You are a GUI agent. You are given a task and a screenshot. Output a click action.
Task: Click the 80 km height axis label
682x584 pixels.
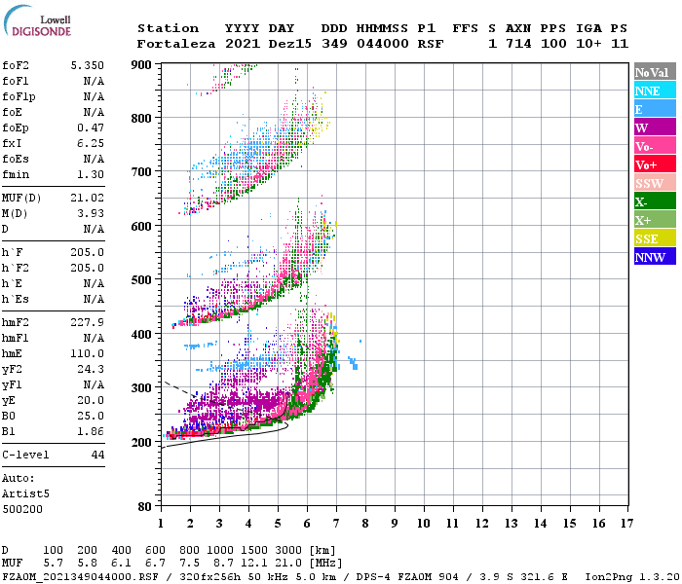[145, 507]
